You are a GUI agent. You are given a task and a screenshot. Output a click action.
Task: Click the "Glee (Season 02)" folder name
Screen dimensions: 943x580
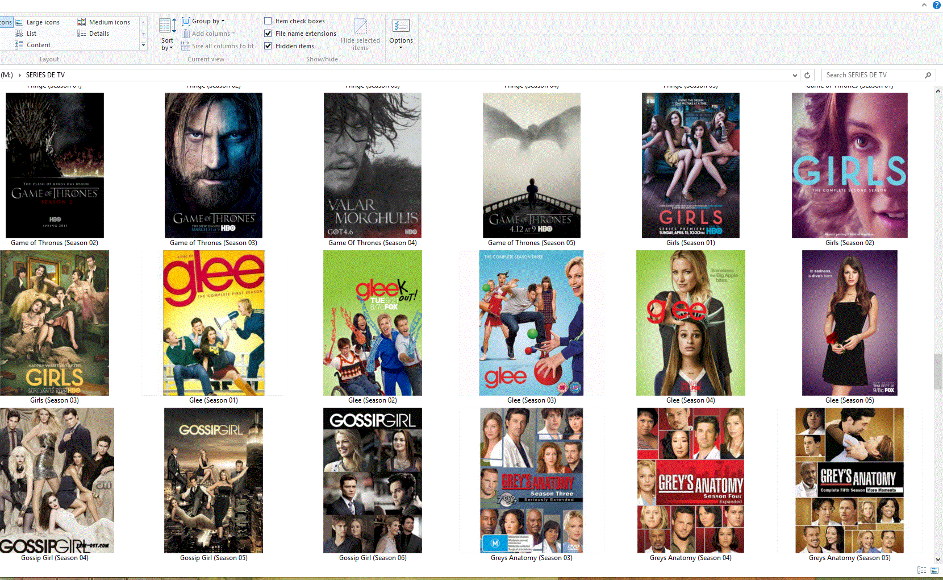click(373, 400)
